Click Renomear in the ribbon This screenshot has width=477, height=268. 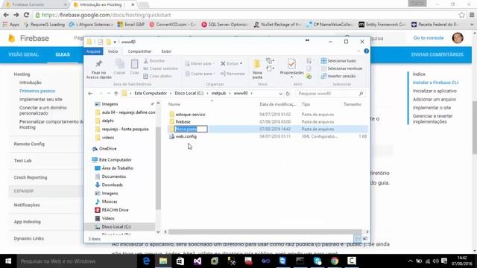click(x=233, y=74)
